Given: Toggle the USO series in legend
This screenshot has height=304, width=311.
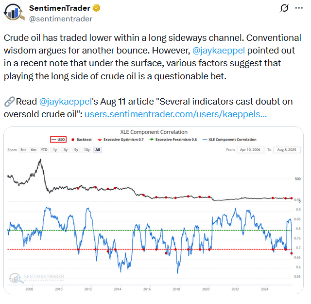Looking at the screenshot, I should coord(59,140).
